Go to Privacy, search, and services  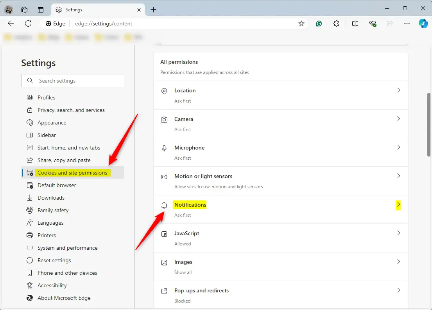pyautogui.click(x=71, y=110)
